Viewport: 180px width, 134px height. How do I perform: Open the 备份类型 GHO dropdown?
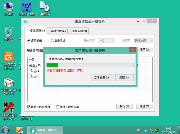click(x=106, y=40)
